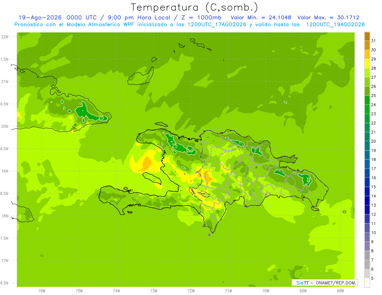Click the legend value "17"

coord(374,169)
